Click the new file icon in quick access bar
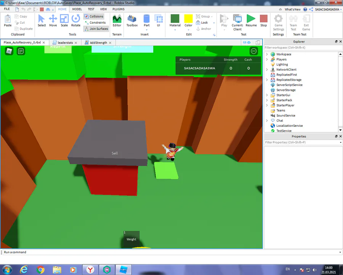Screen dimensions: 343x275 pyautogui.click(x=17, y=9)
